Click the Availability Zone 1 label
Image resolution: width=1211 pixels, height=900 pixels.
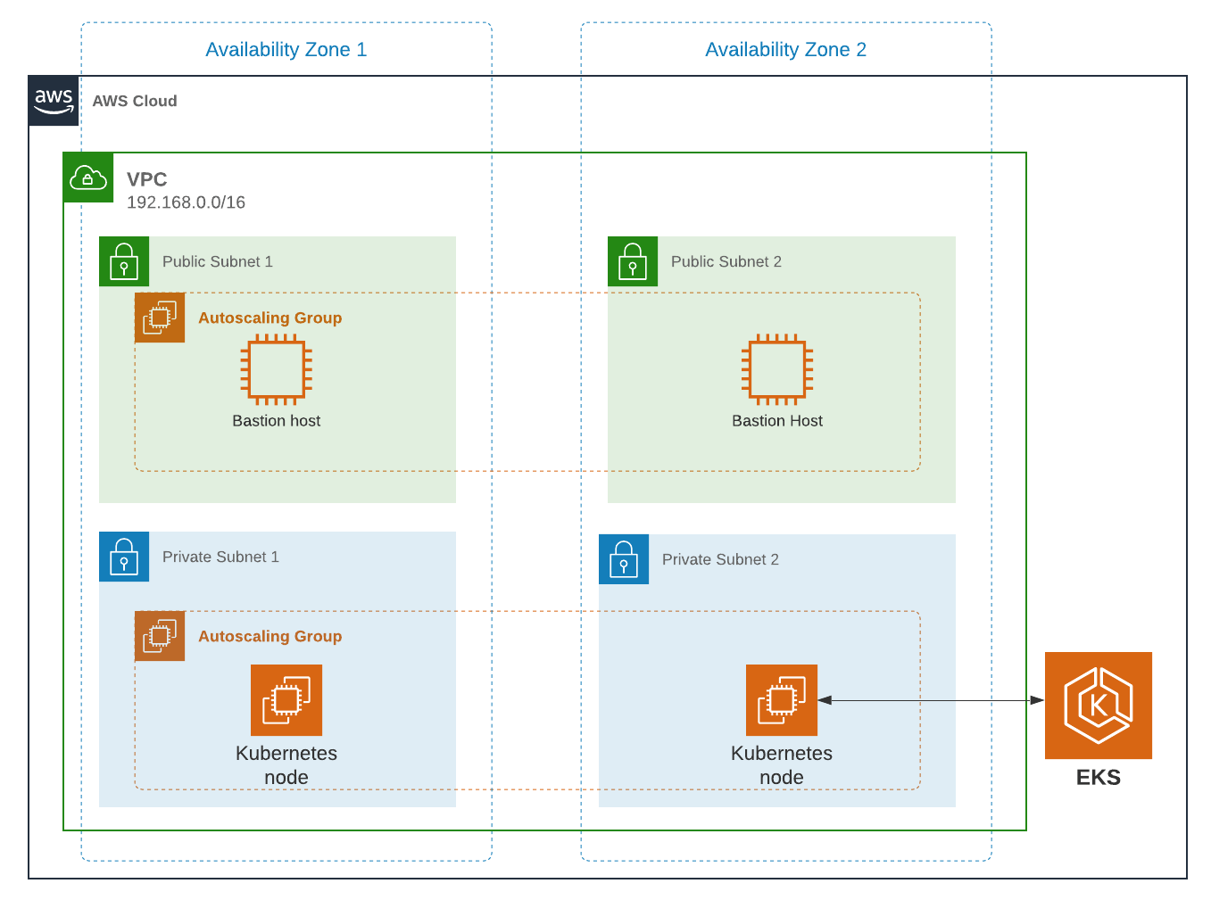286,50
